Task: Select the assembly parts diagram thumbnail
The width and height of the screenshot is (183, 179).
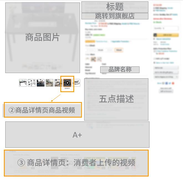Action: click(x=32, y=83)
